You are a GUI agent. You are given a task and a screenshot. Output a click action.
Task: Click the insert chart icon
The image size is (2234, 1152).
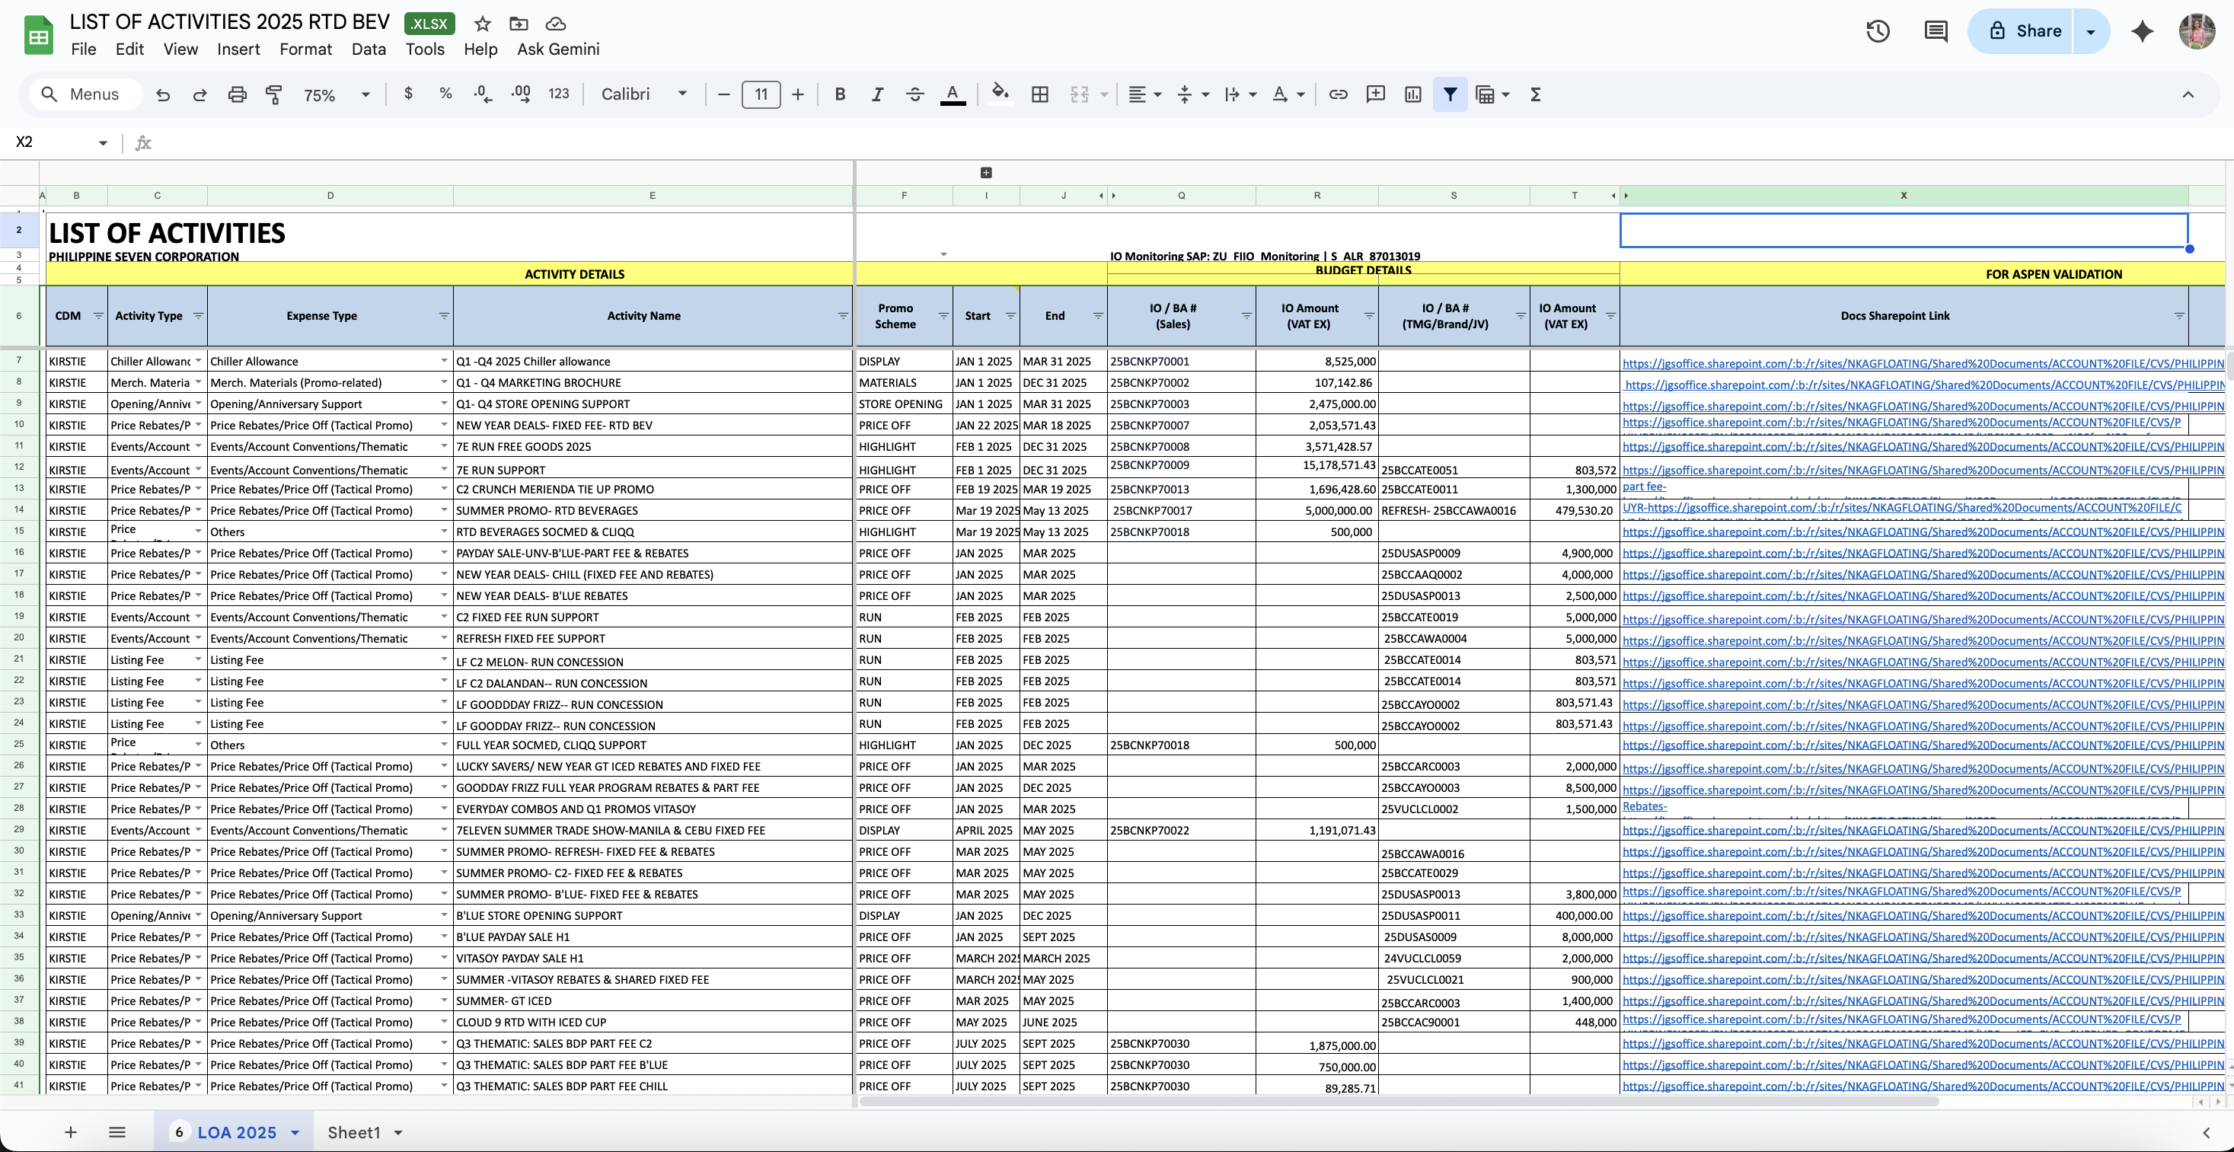tap(1412, 94)
